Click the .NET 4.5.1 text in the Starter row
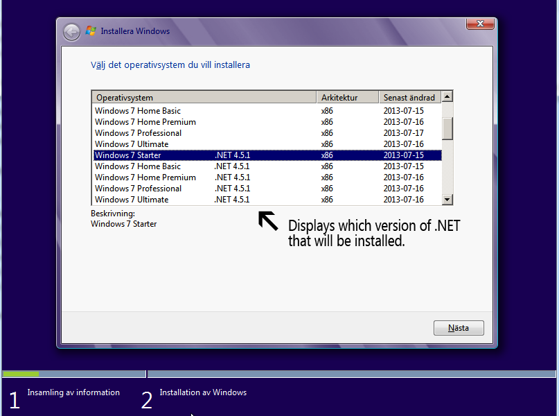The height and width of the screenshot is (416, 559). [x=233, y=155]
